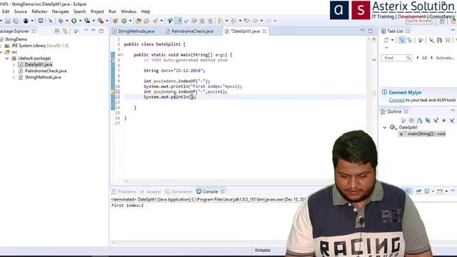
Task: Toggle Hide Static Members in Outline
Action: tap(436, 121)
